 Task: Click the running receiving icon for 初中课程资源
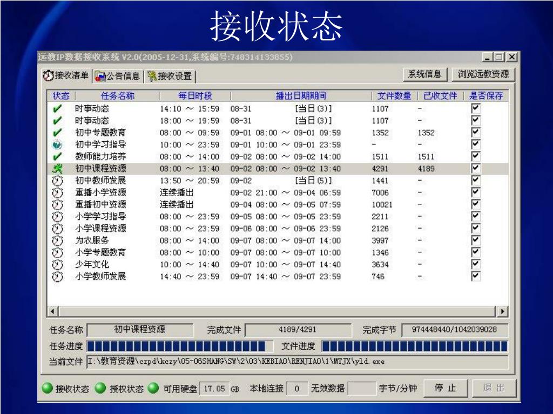[x=57, y=169]
